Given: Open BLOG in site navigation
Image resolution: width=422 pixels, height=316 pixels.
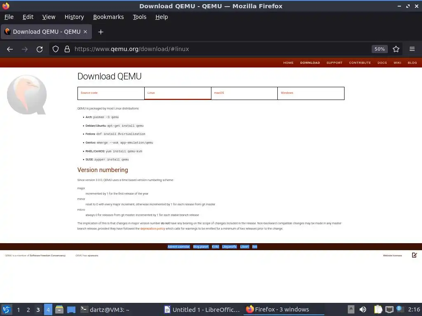Looking at the screenshot, I should coord(412,63).
